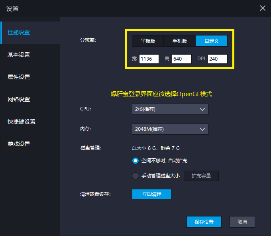Open the 属性设置 section
Image resolution: width=271 pixels, height=236 pixels.
(19, 77)
